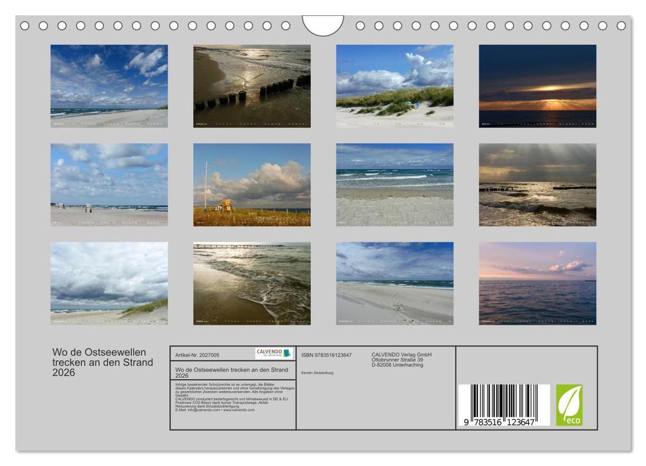Click the Artikel-Nr. 2027005 label
Viewport: 646px width, 466px height.
(x=197, y=355)
